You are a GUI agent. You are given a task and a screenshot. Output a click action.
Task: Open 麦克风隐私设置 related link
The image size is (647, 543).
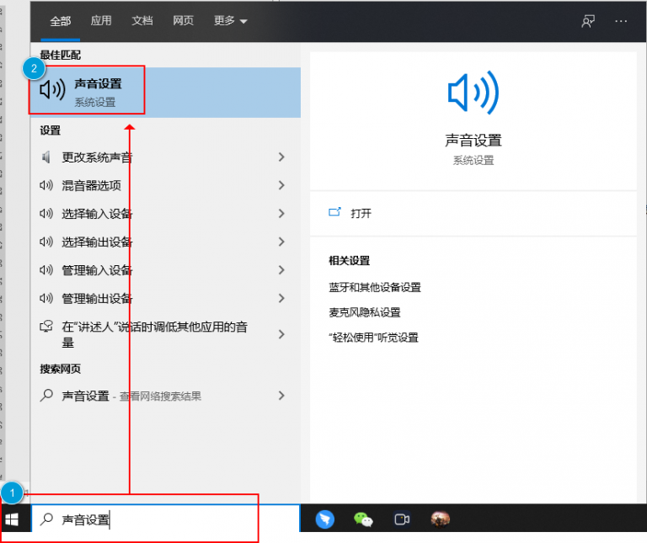(364, 312)
